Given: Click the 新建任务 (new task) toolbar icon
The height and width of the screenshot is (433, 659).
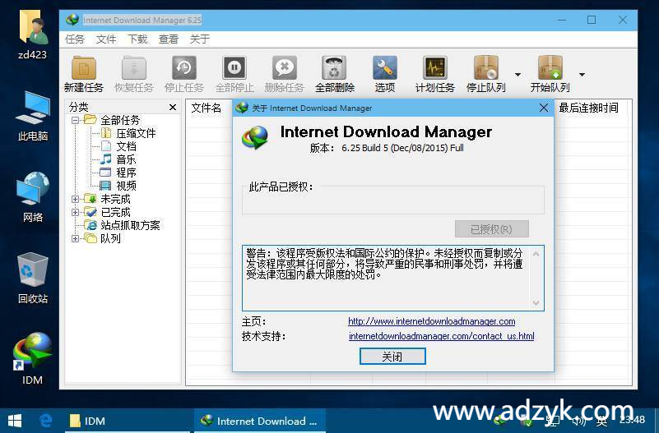Looking at the screenshot, I should point(84,74).
